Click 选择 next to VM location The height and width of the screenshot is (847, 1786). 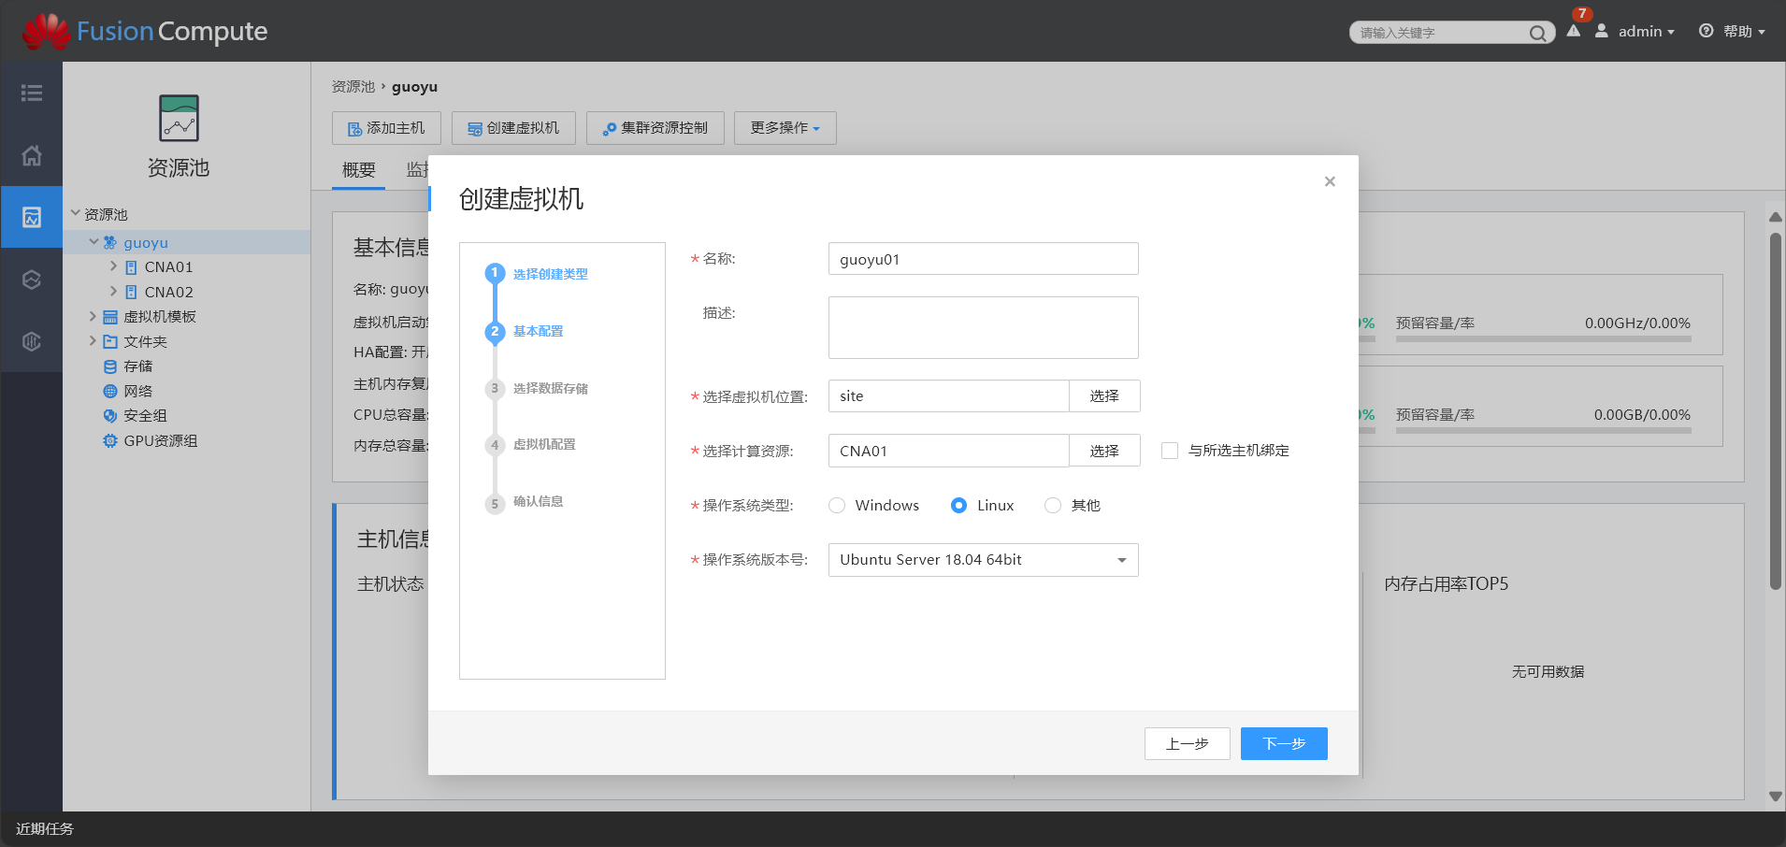tap(1104, 396)
